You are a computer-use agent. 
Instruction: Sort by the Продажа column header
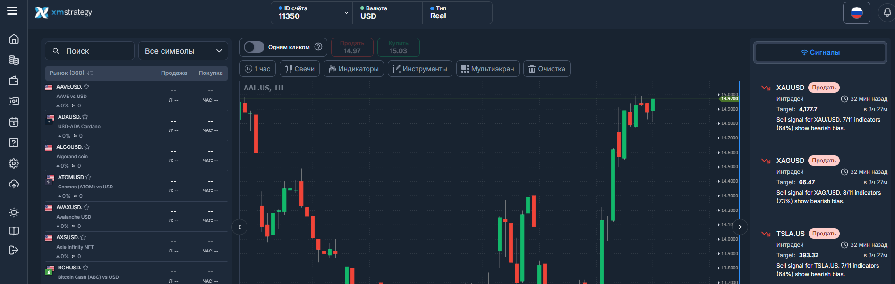click(x=174, y=73)
